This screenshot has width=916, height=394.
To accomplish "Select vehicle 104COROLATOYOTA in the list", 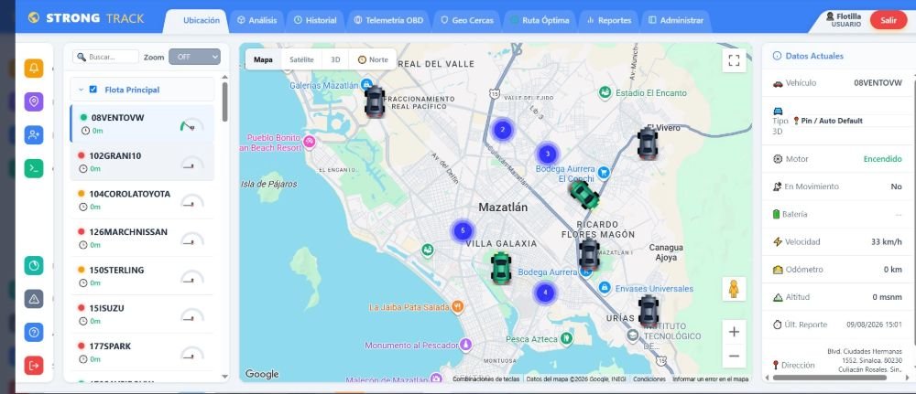I will pos(142,200).
